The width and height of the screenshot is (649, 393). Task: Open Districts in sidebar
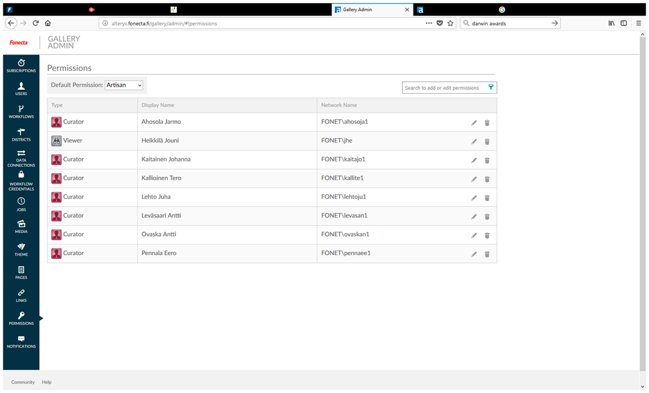point(21,135)
